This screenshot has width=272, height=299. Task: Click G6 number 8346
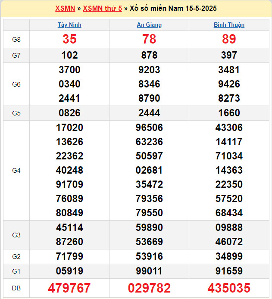coord(149,84)
